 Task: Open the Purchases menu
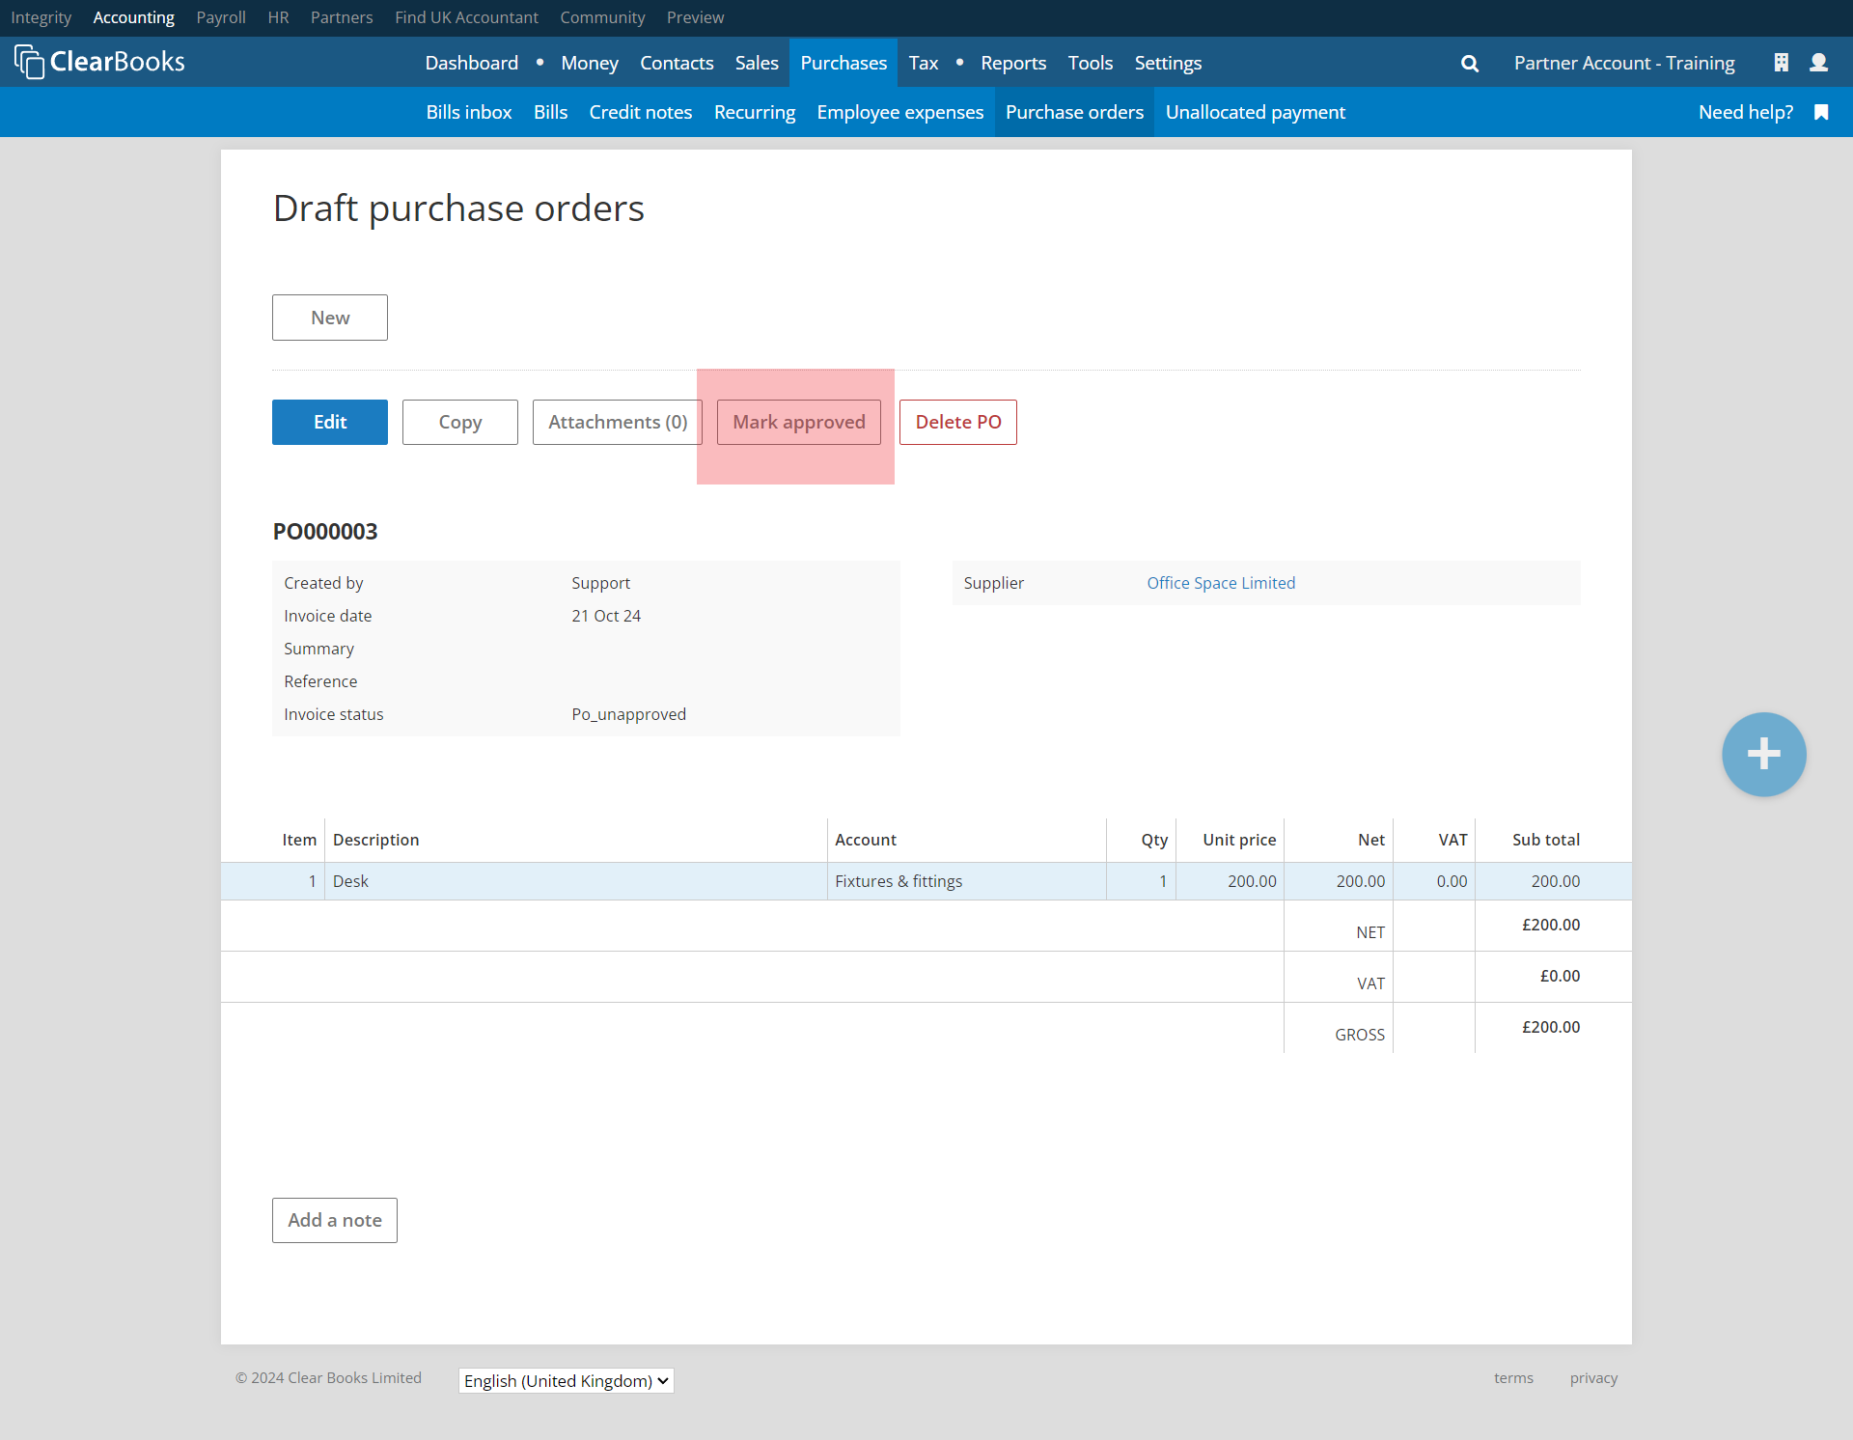coord(843,63)
